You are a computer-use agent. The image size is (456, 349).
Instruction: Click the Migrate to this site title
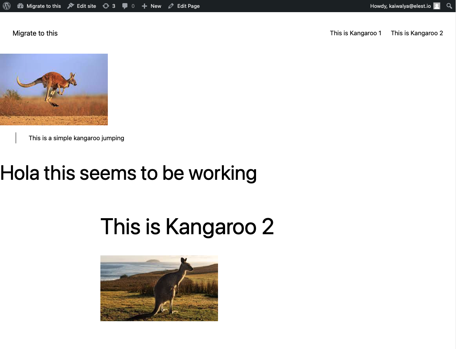[x=35, y=33]
